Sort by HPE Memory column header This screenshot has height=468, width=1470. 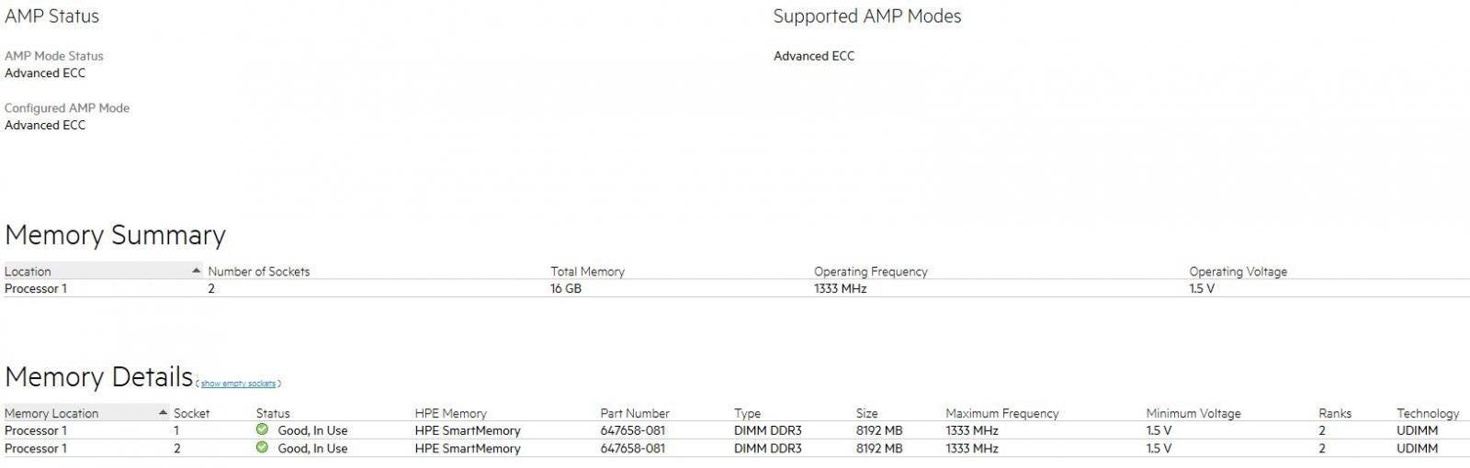[x=450, y=413]
